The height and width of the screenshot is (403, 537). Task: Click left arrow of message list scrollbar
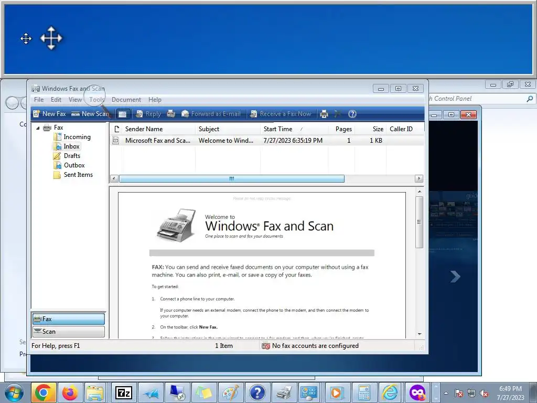click(x=114, y=178)
